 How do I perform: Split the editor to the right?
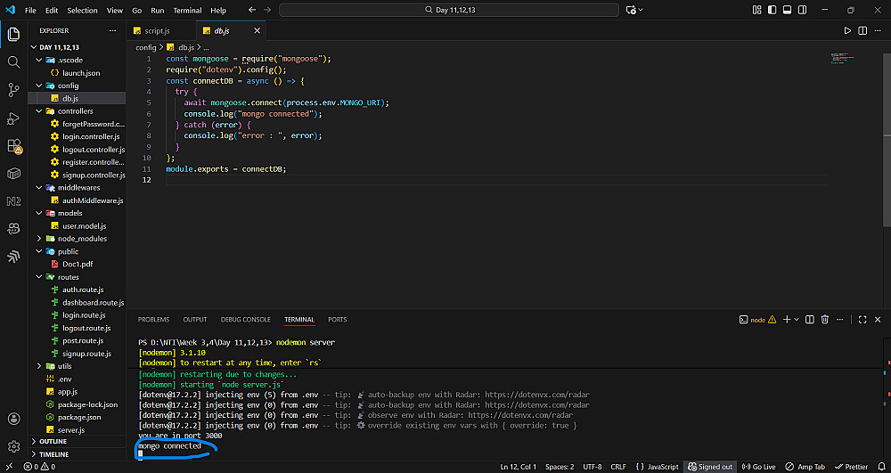pyautogui.click(x=861, y=30)
